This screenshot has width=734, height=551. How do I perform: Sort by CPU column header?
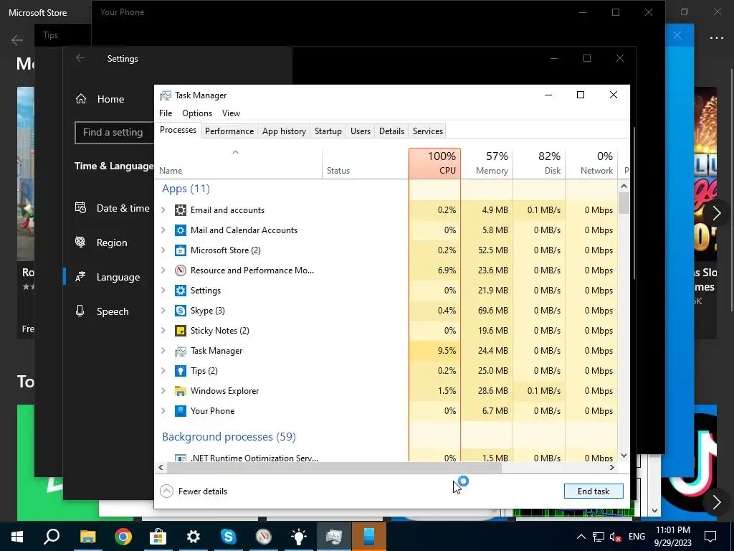click(435, 163)
